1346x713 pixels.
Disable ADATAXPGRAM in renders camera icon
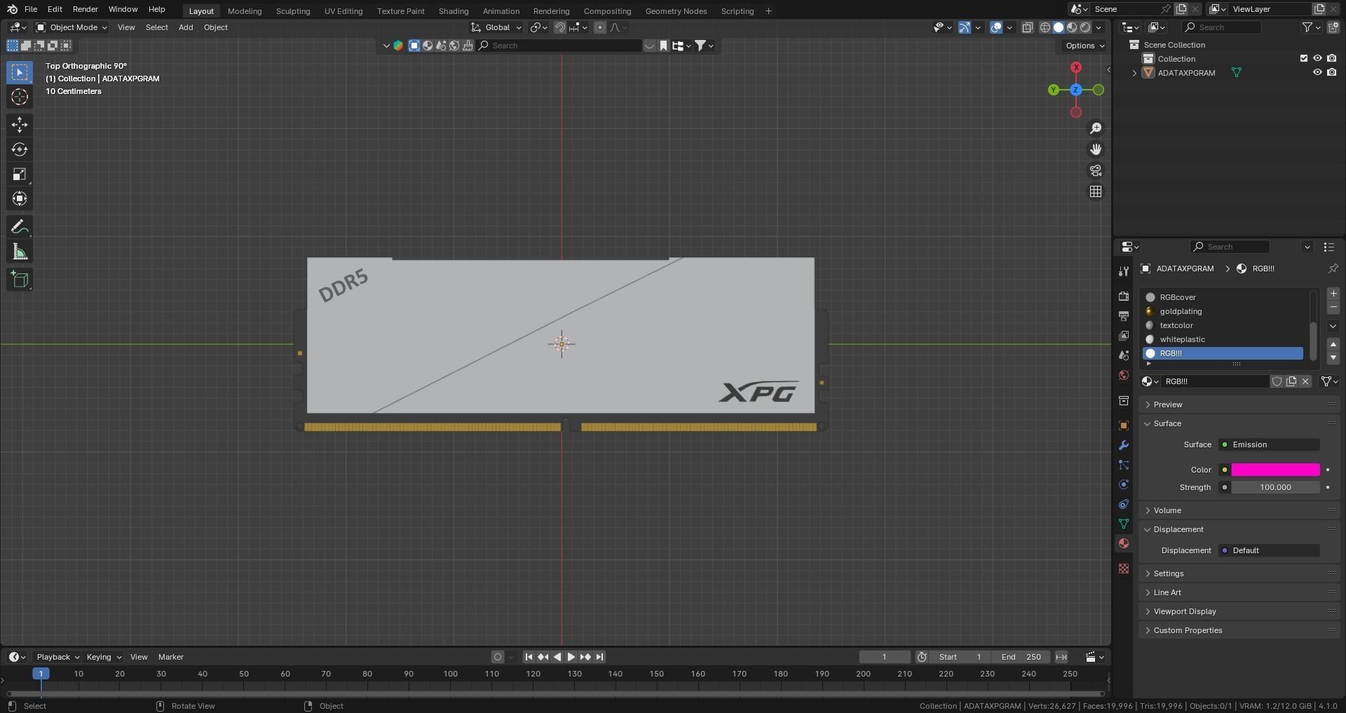pos(1332,72)
